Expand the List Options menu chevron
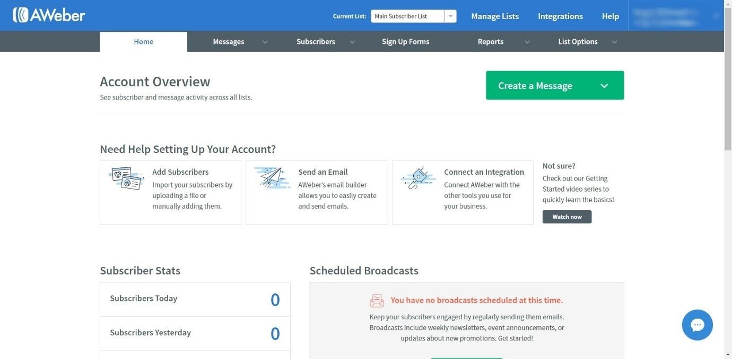732x359 pixels. pyautogui.click(x=614, y=42)
